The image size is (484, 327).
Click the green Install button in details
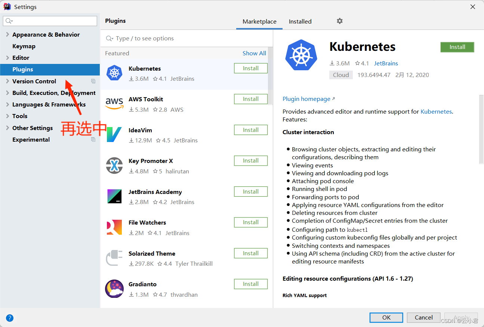click(457, 47)
